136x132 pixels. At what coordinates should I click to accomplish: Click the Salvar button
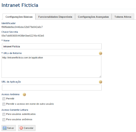tap(9, 128)
